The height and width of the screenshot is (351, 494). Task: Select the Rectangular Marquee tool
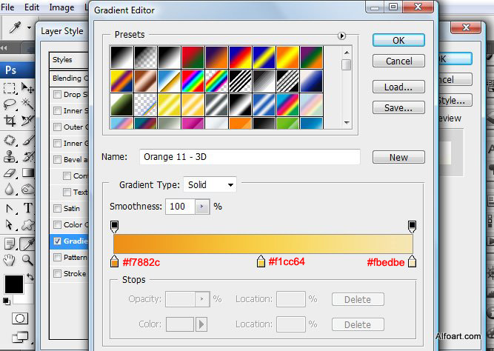pos(10,87)
